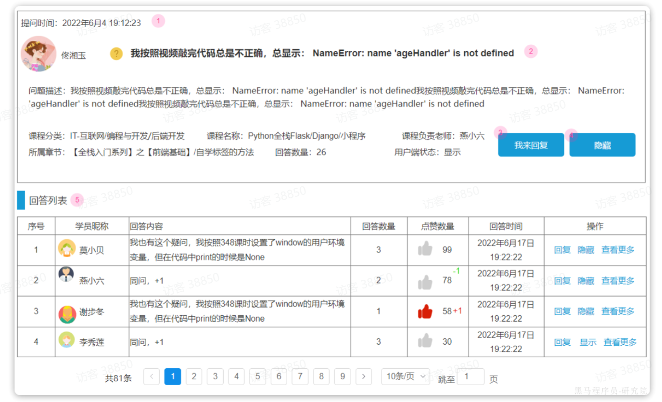The width and height of the screenshot is (662, 402).
Task: Hide 谢步冬's answer via 隐藏
Action: coord(586,311)
